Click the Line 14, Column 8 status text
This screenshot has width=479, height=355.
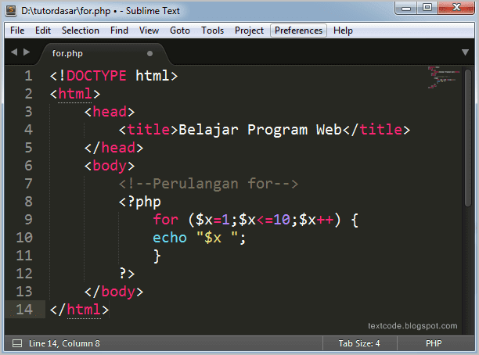coord(64,343)
